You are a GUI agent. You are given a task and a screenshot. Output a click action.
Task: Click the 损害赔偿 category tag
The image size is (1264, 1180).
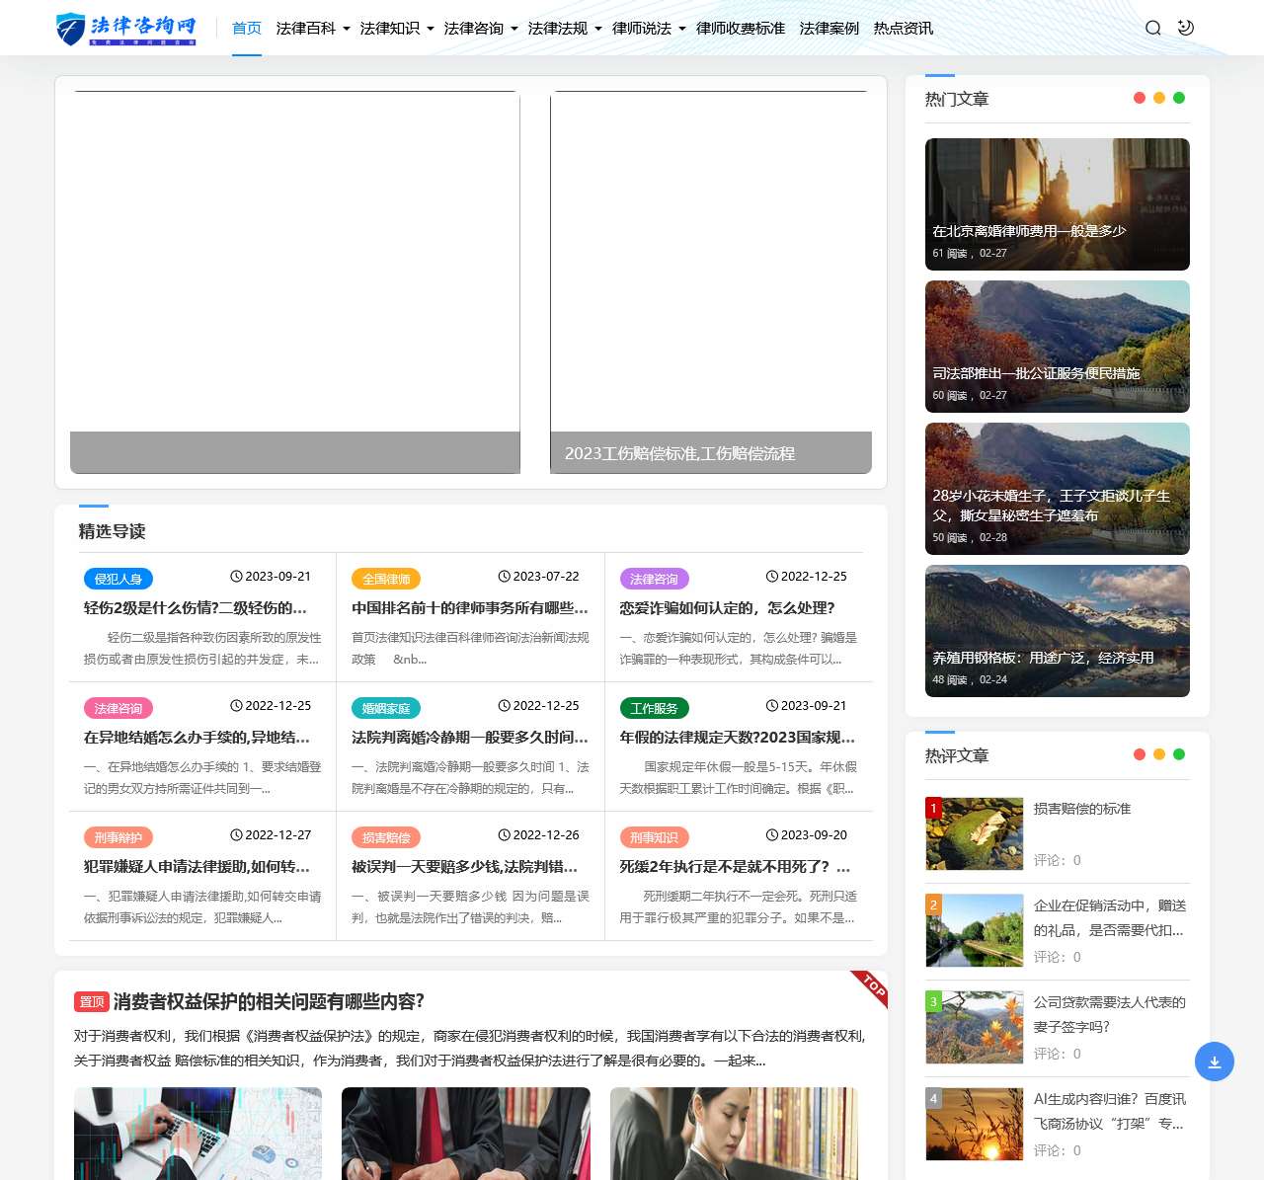click(386, 837)
